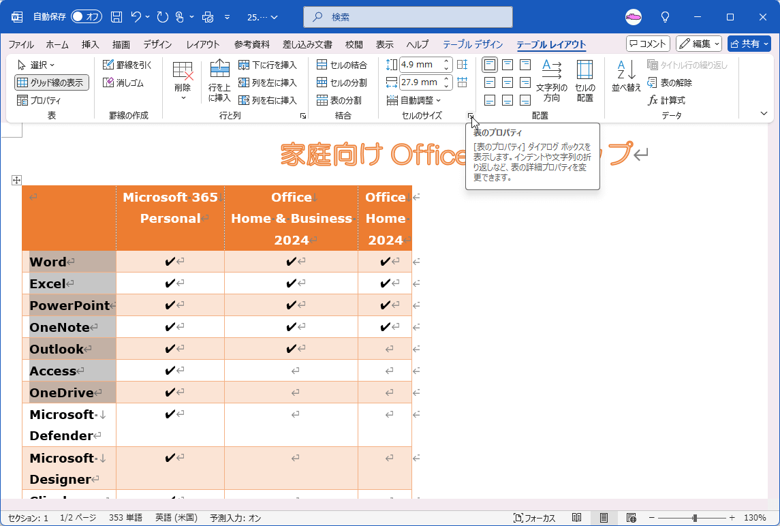780x526 pixels.
Task: Switch to the テーブル デザイン tab
Action: point(473,44)
